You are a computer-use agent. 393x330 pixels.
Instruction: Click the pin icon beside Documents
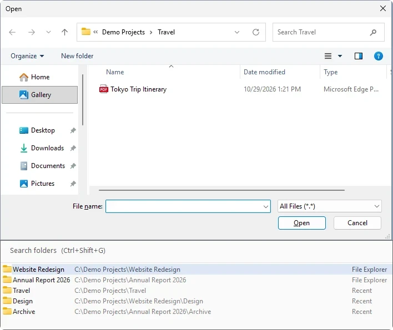73,166
